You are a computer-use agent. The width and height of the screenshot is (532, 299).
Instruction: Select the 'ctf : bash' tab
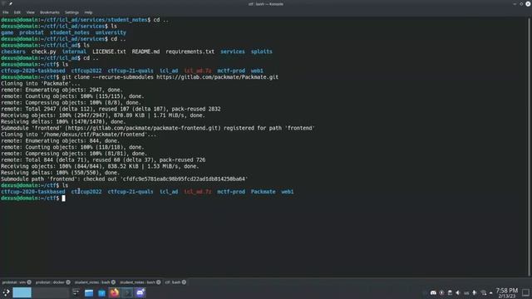coord(173,282)
